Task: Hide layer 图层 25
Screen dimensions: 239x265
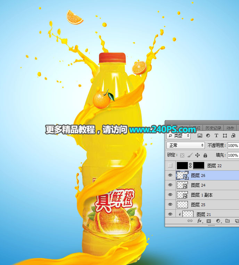Action: point(170,204)
